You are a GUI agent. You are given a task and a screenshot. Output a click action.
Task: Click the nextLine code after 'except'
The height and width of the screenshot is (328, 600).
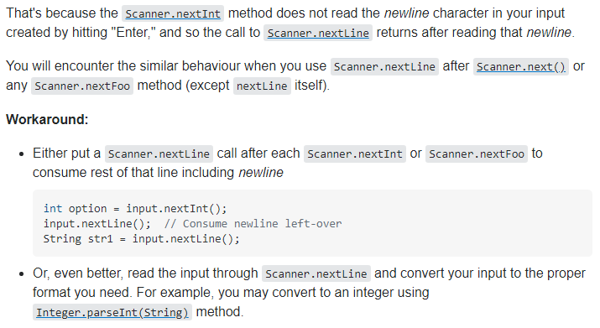(x=262, y=86)
